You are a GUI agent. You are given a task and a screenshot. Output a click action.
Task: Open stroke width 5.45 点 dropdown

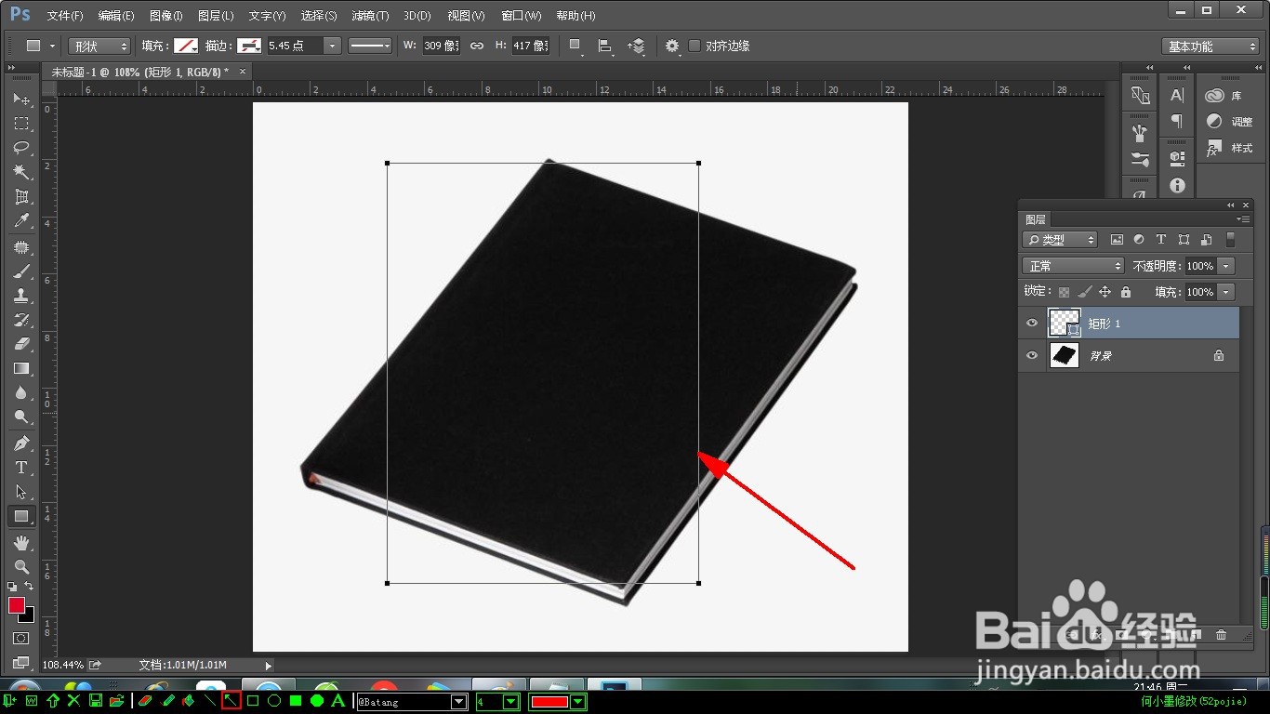coord(332,46)
